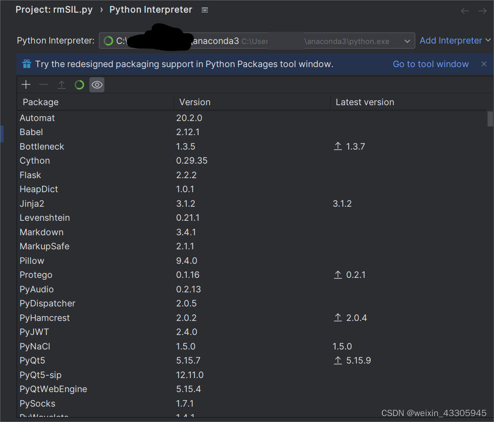This screenshot has width=494, height=422.
Task: Select the Markdown package row
Action: [252, 232]
